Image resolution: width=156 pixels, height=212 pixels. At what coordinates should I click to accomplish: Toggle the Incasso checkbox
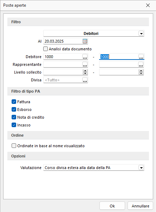[14, 125]
